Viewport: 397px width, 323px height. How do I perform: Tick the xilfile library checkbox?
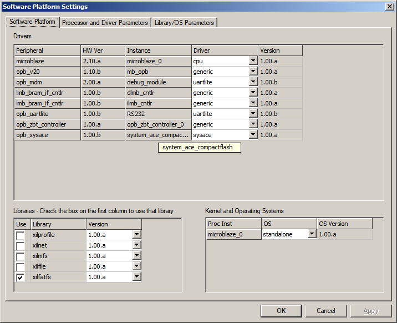click(x=21, y=266)
